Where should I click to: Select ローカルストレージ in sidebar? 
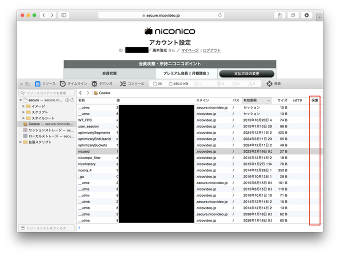(x=46, y=136)
